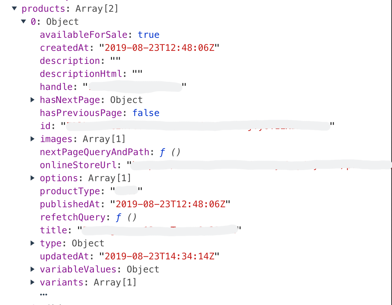392x305 pixels.
Task: Select the availableForSale true value
Action: tap(148, 35)
